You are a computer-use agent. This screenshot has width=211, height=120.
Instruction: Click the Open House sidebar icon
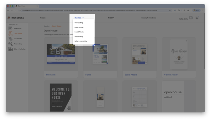click(x=10, y=33)
